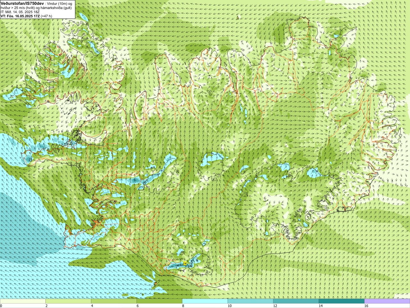The image size is (410, 308).
Task: Click the legend scale label 12
Action: pos(275,306)
